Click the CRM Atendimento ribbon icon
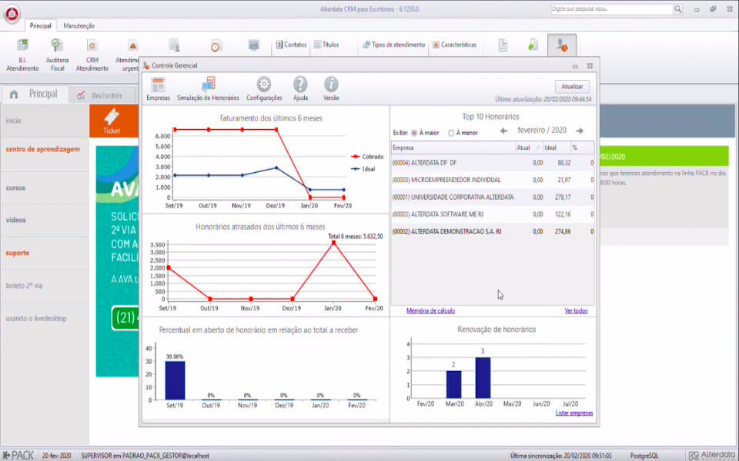 pos(92,55)
